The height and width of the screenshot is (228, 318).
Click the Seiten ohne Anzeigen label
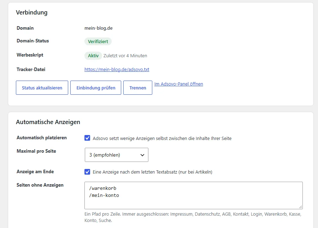(40, 185)
